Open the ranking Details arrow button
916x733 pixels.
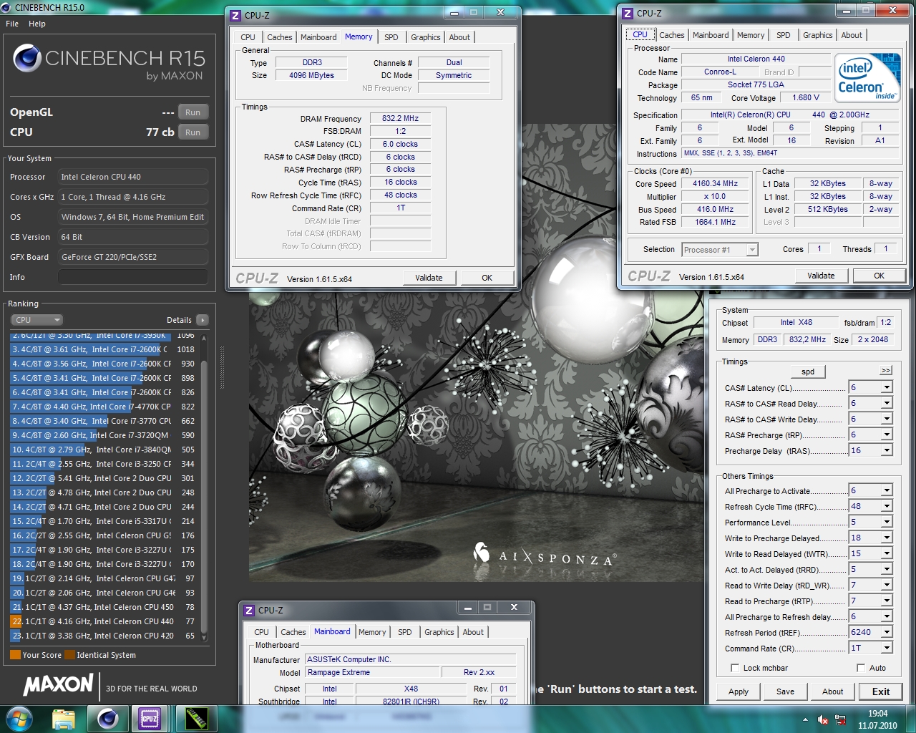(x=203, y=320)
